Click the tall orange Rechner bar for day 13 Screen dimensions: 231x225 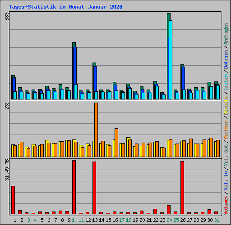[96, 130]
